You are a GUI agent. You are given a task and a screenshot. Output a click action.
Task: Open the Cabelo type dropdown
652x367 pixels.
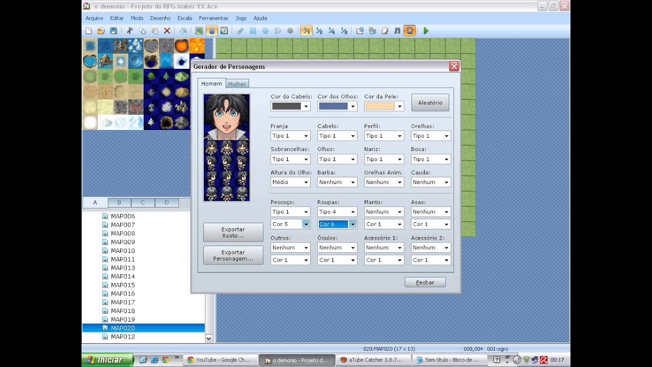(337, 136)
